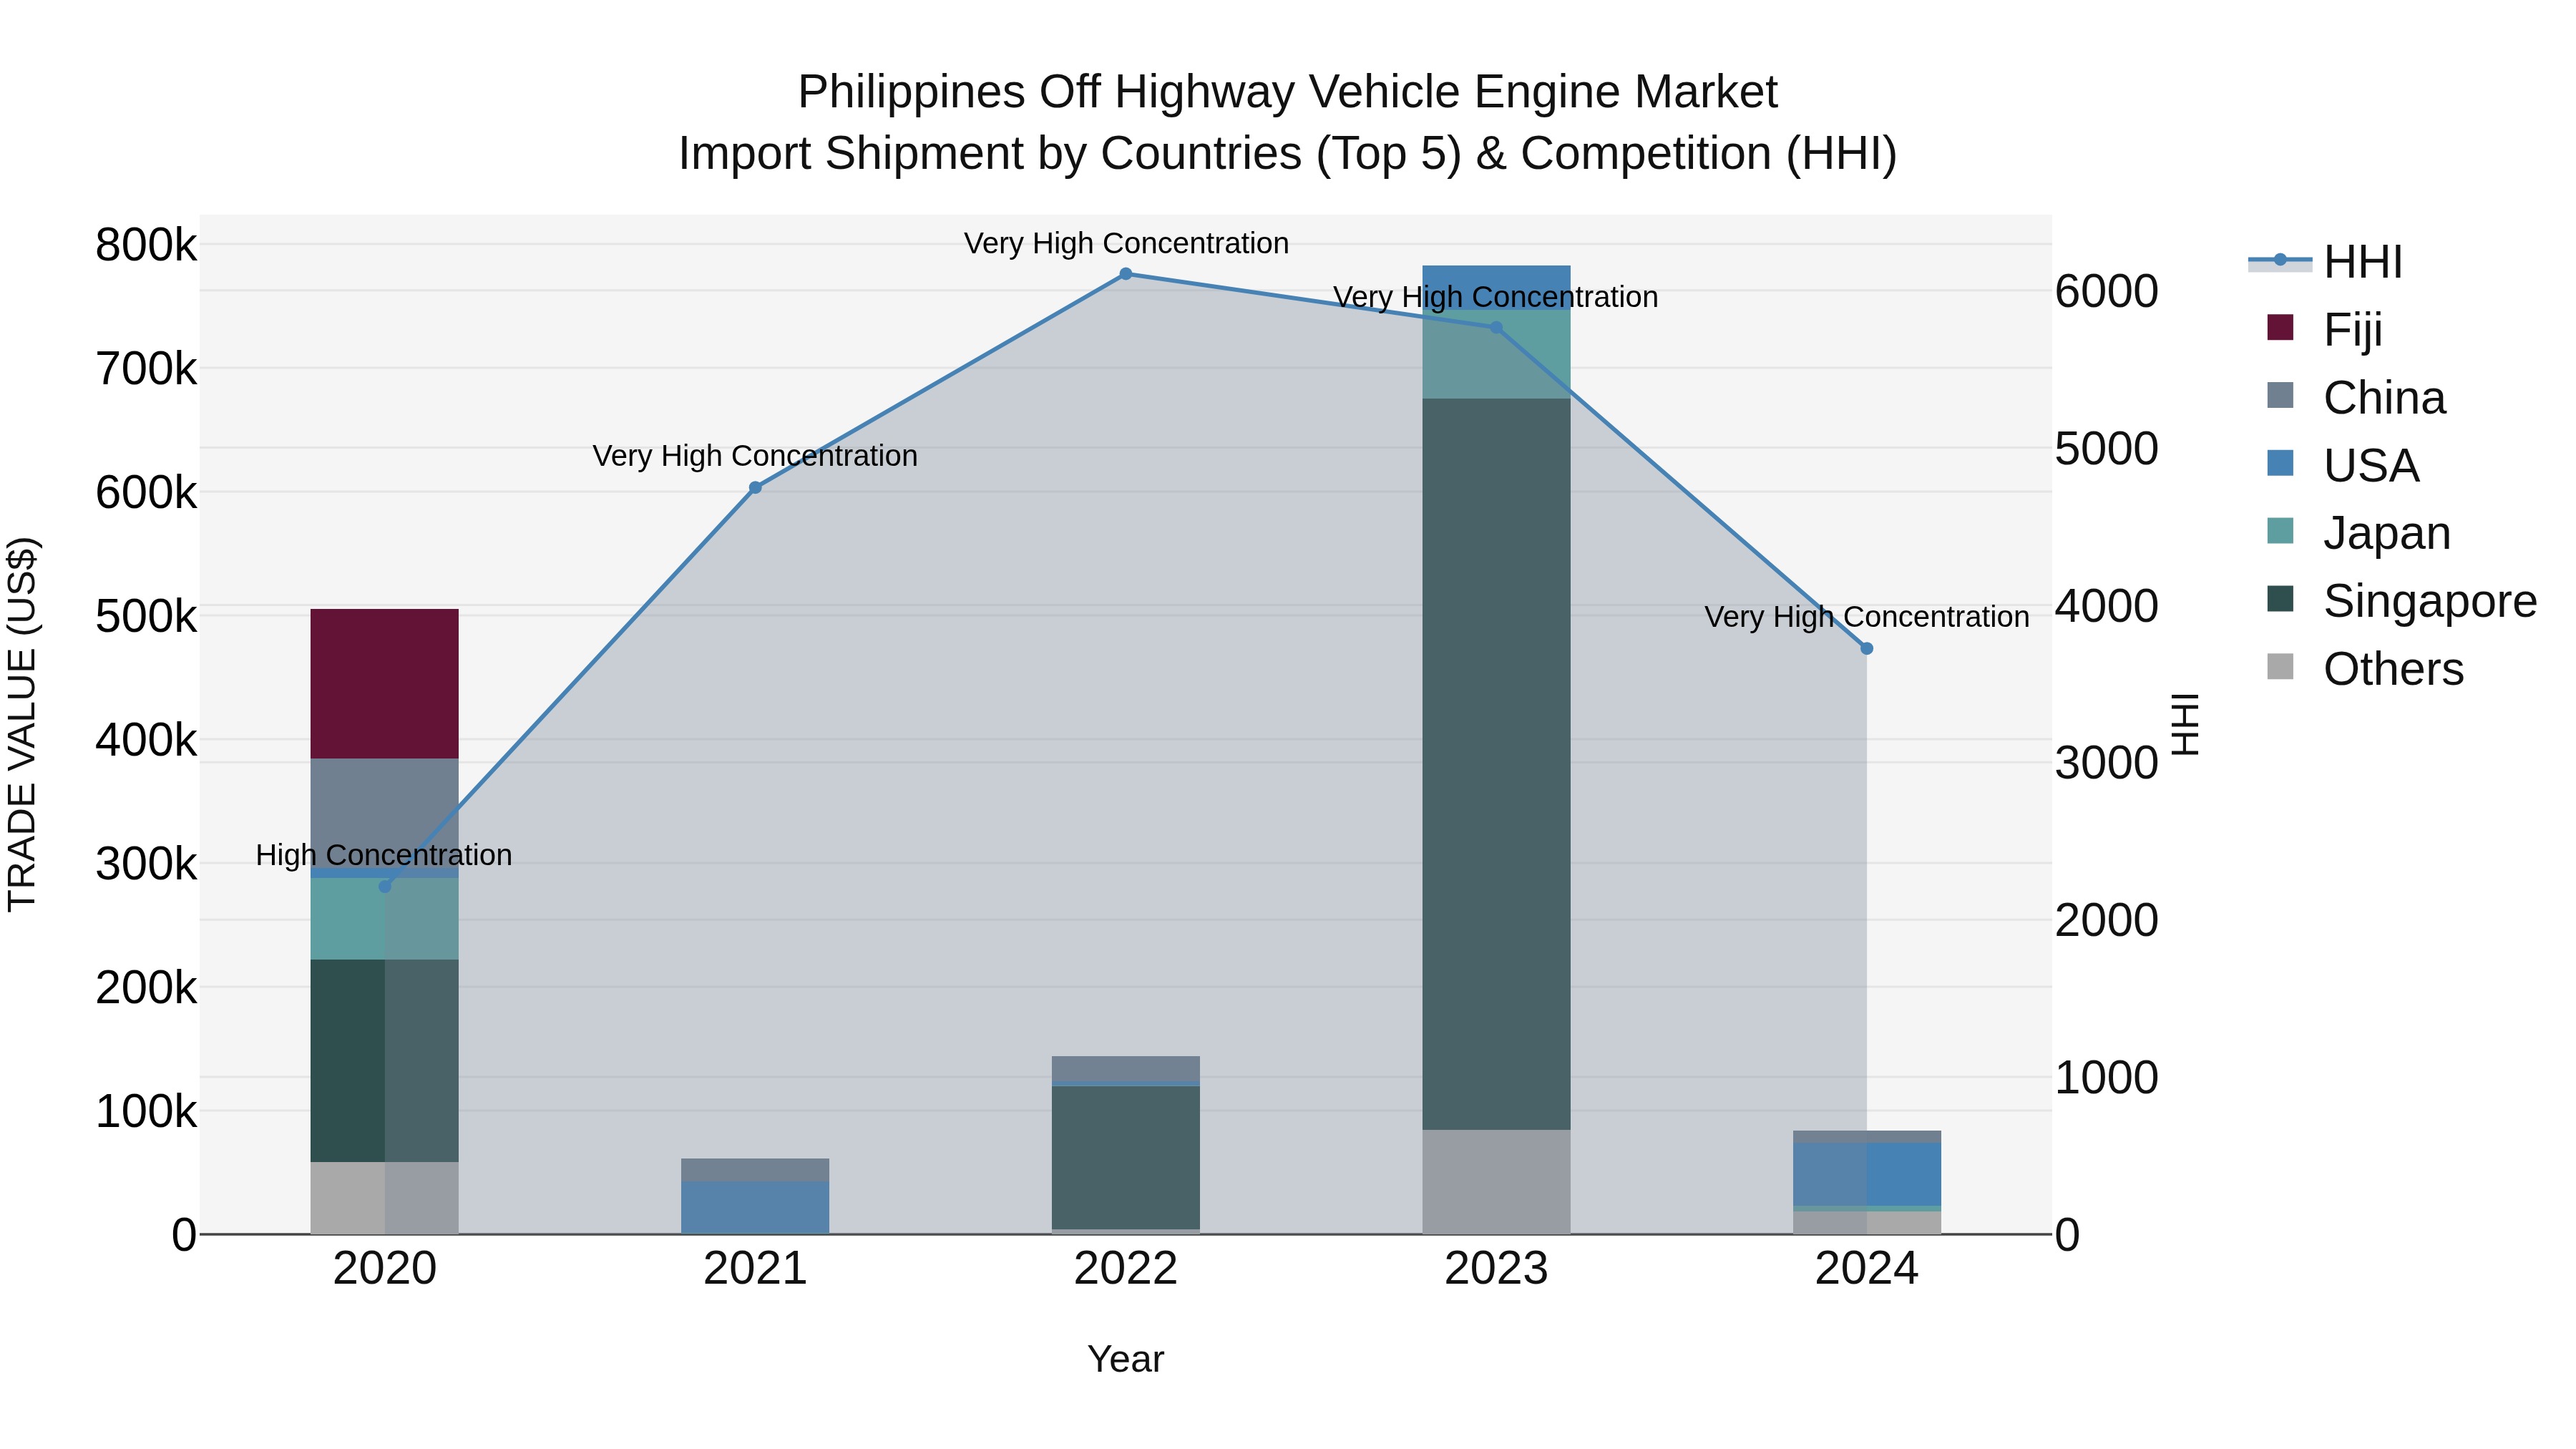Click the Others segment in 2023 bar
Image resolution: width=2576 pixels, height=1449 pixels.
pyautogui.click(x=1496, y=1182)
